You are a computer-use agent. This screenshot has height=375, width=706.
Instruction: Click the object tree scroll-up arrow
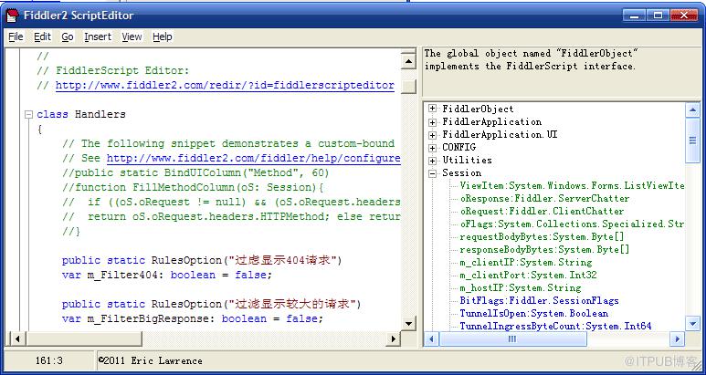[692, 109]
